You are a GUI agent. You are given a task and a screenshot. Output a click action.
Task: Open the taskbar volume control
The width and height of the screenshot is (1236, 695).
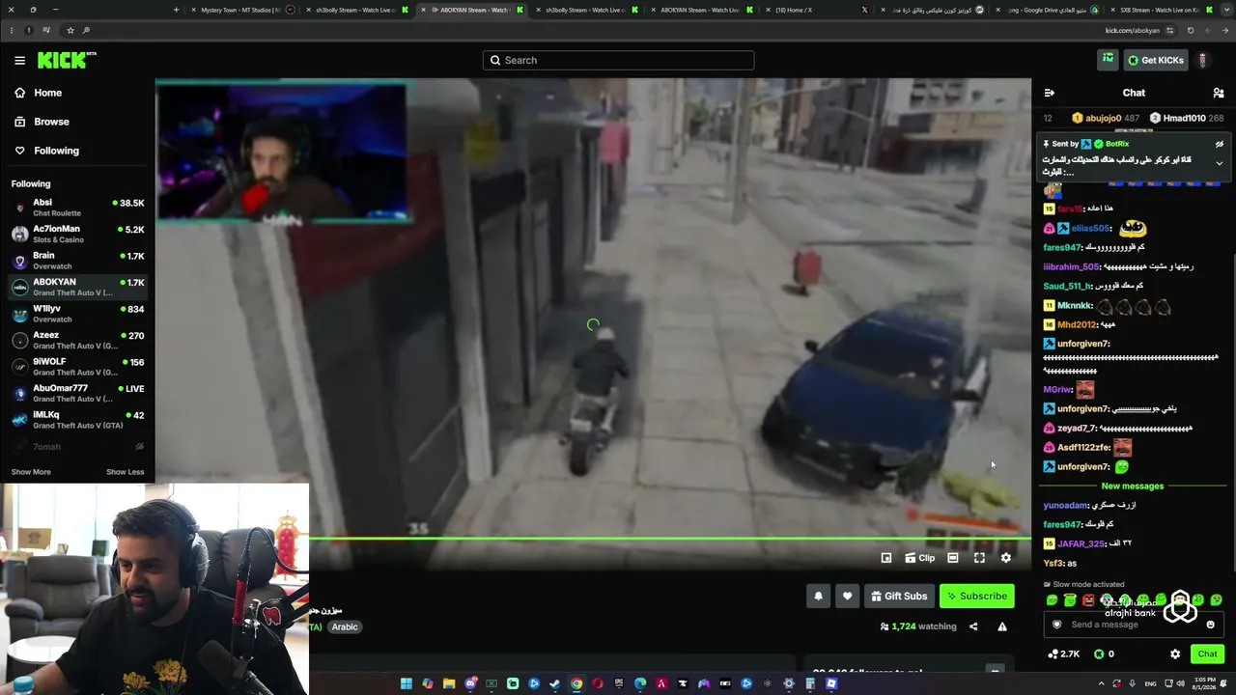point(1182,684)
